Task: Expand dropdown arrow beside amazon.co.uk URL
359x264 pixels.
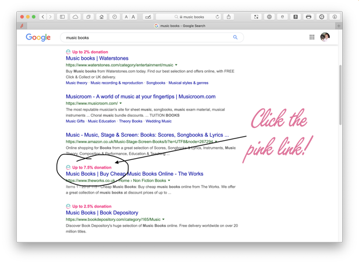Action: tap(216, 142)
